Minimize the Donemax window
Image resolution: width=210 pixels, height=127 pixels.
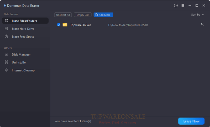[x=190, y=6]
